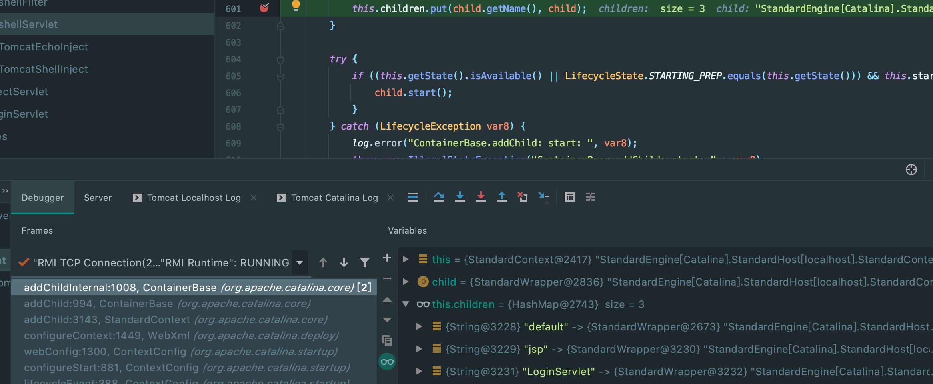The image size is (933, 384).
Task: Click the Step Over debugger icon
Action: [439, 197]
